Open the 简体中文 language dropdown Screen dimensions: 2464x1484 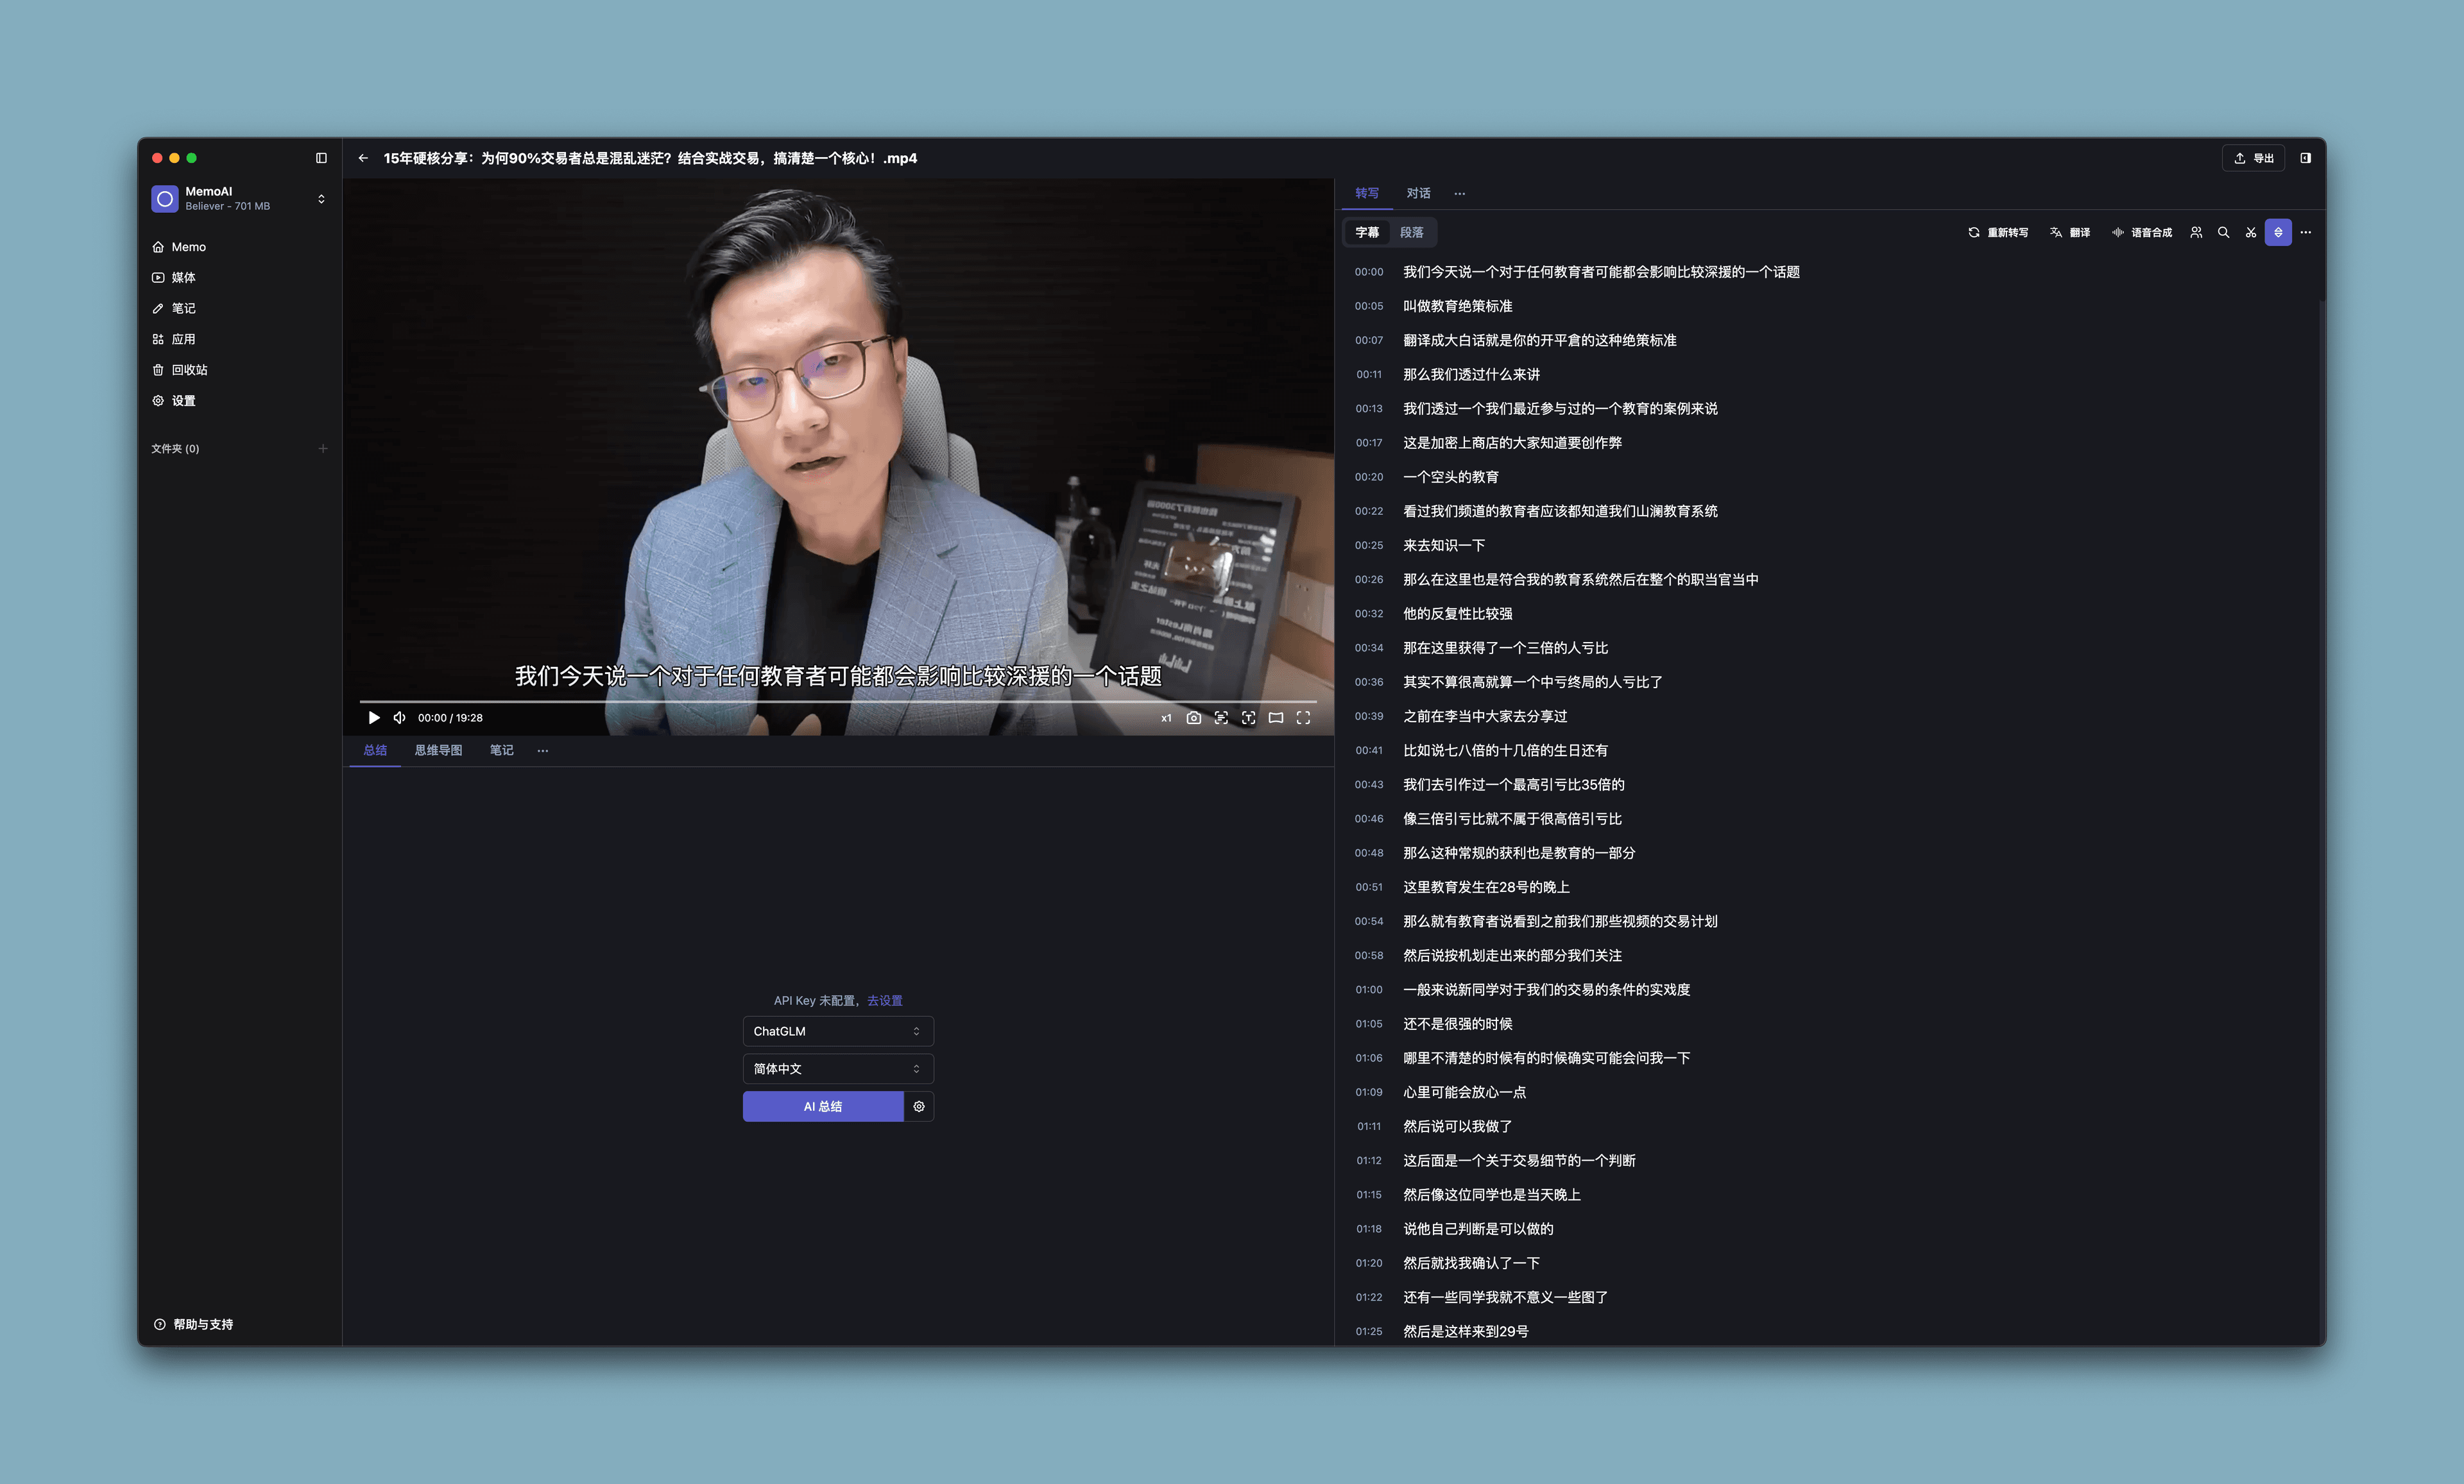838,1069
